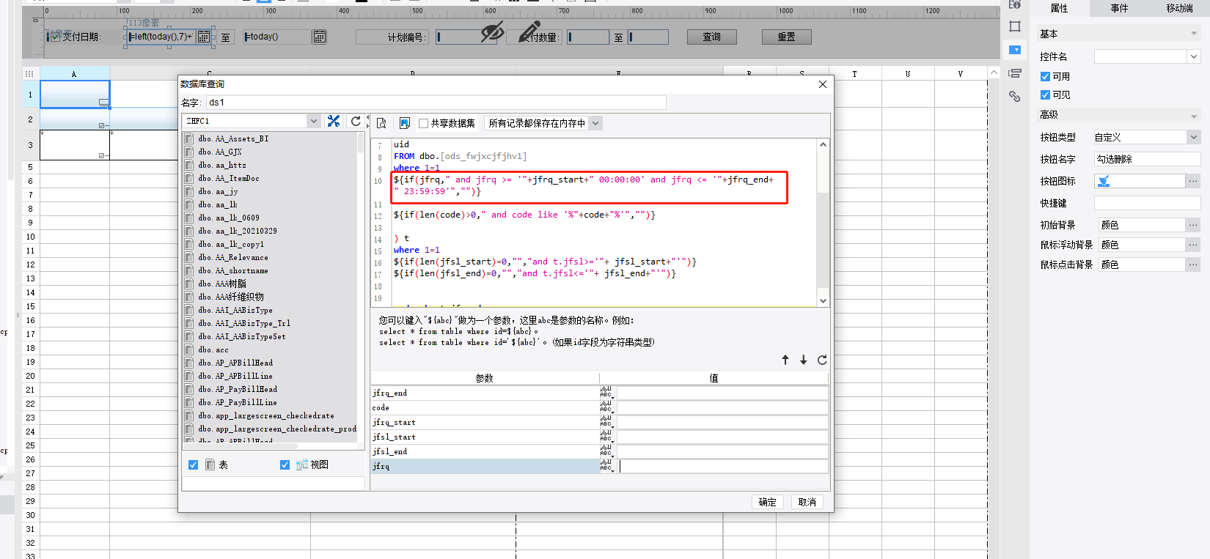Refresh the table list beside ZHFC1
This screenshot has height=559, width=1210.
(x=356, y=121)
